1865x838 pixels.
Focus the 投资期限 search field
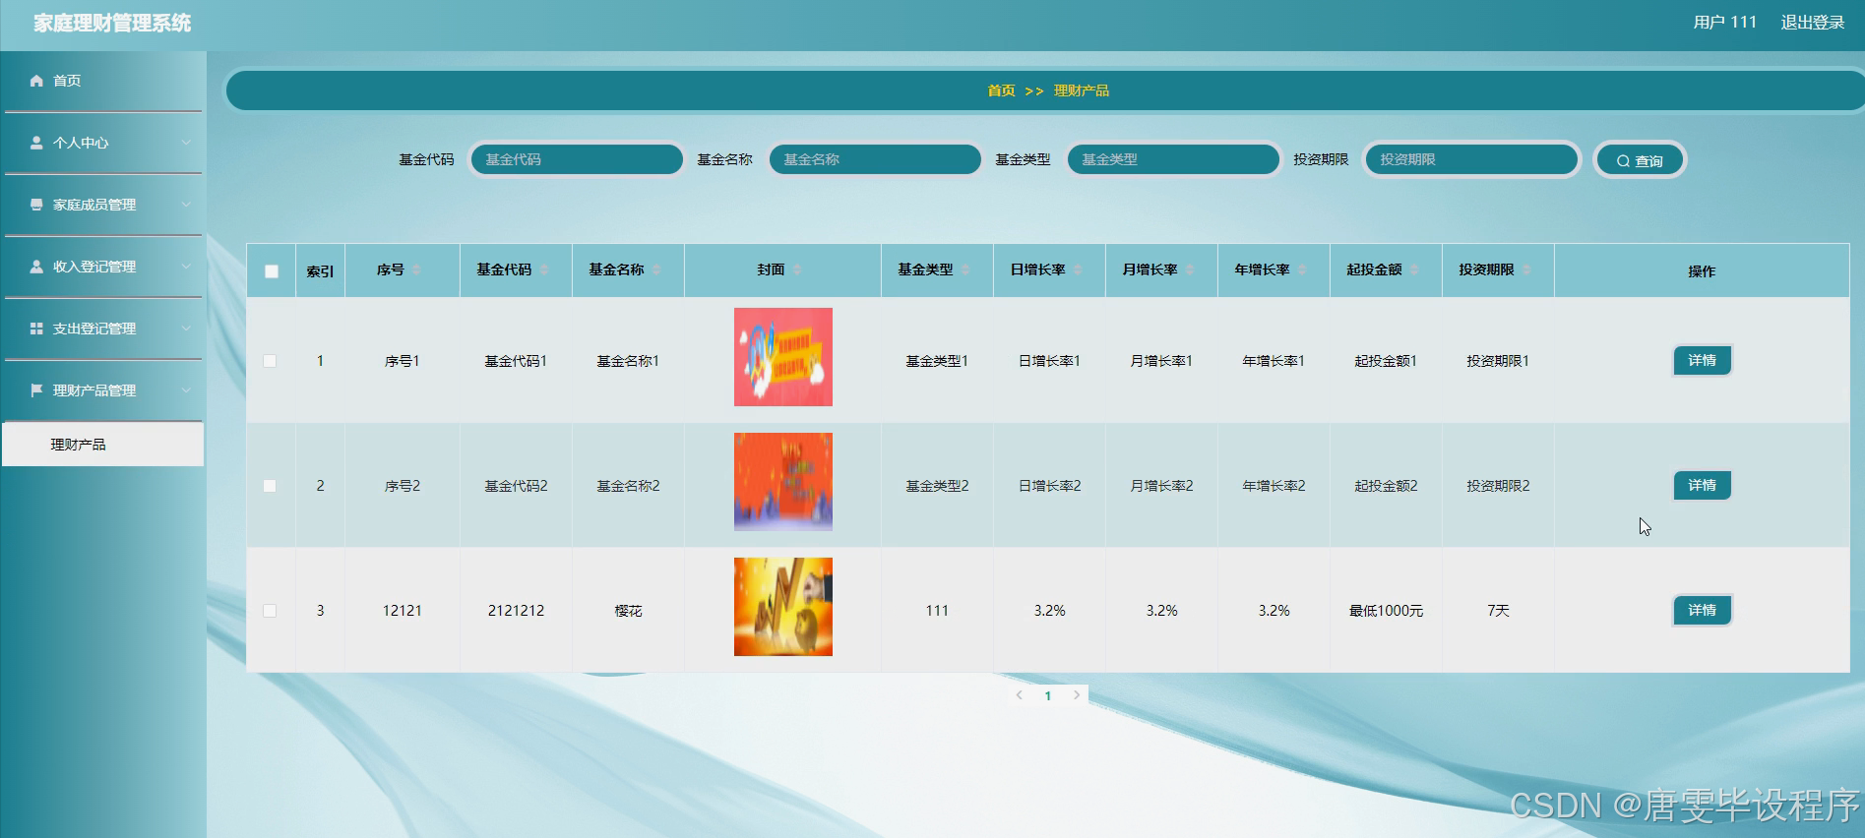click(1471, 159)
